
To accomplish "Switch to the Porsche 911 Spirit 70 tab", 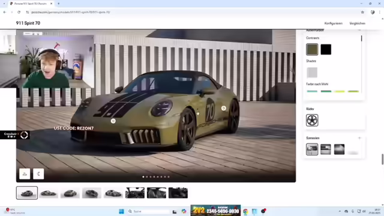I will pyautogui.click(x=30, y=4).
